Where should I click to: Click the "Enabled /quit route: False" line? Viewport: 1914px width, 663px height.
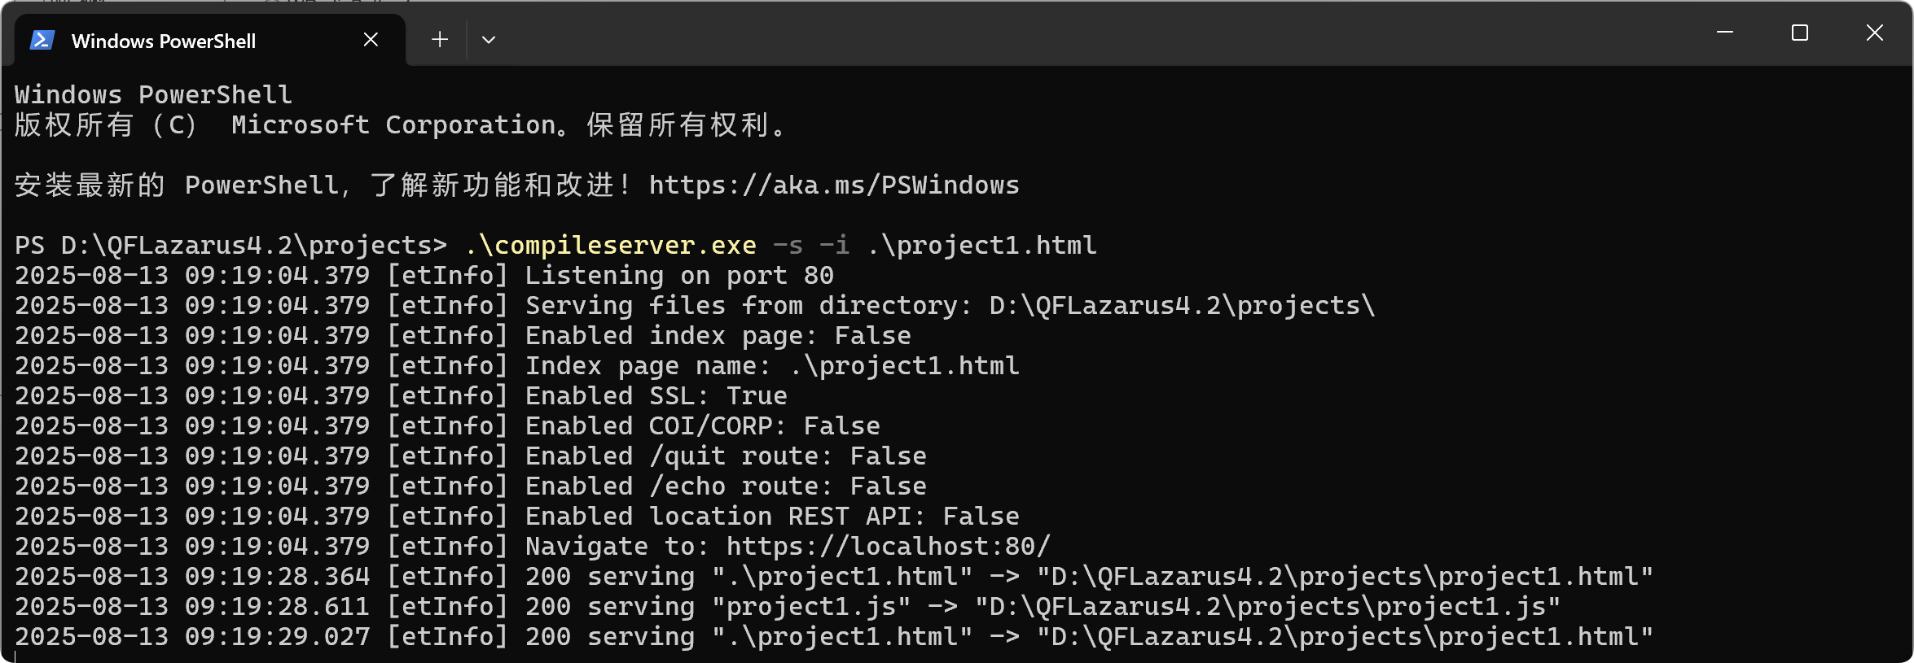pyautogui.click(x=725, y=456)
